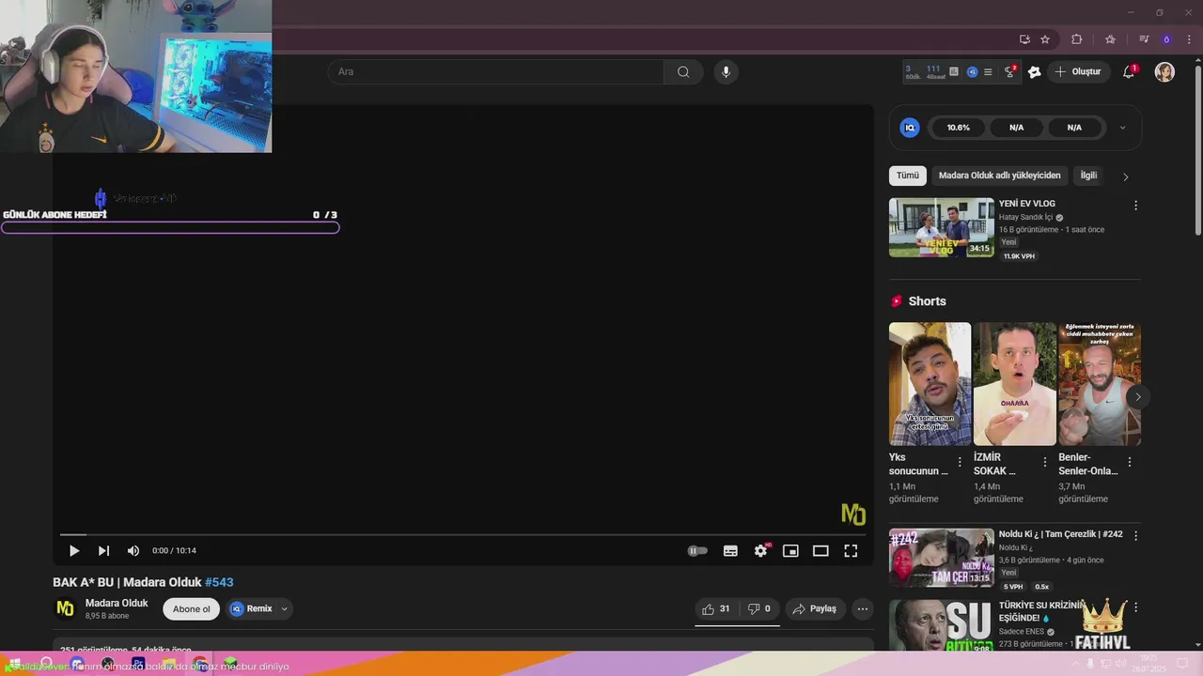
Task: Mute the video volume
Action: pos(133,551)
